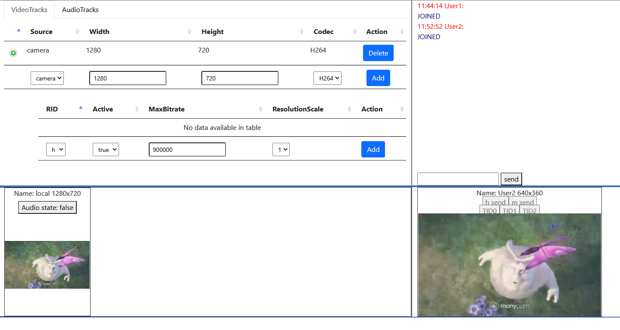Open the camera source dropdown
620x330 pixels.
(47, 78)
